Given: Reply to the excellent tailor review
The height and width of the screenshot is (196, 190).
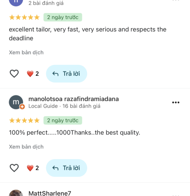Looking at the screenshot, I should (66, 74).
